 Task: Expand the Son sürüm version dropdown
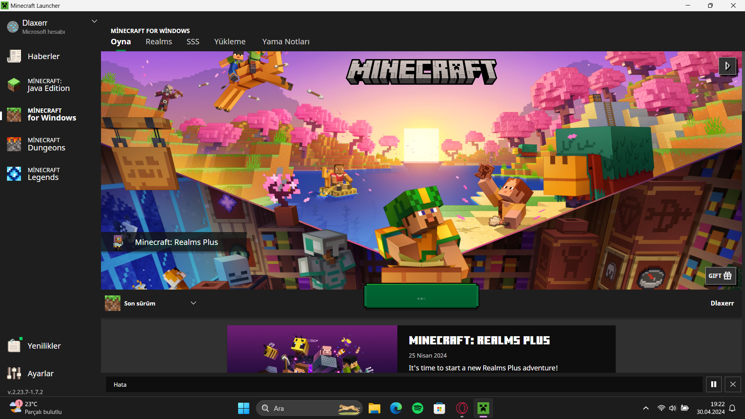point(193,303)
